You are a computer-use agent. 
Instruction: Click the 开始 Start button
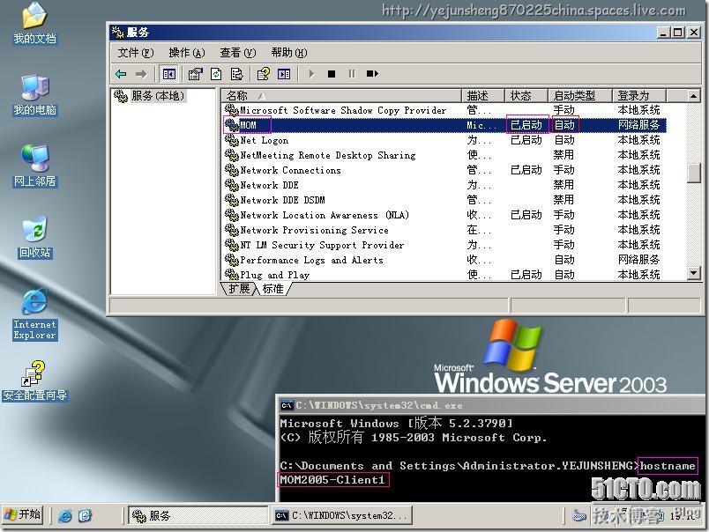pyautogui.click(x=23, y=515)
